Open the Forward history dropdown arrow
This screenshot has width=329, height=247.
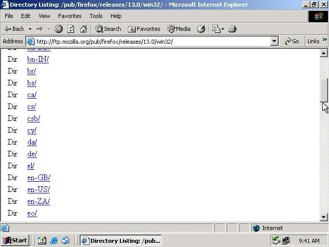(49, 29)
